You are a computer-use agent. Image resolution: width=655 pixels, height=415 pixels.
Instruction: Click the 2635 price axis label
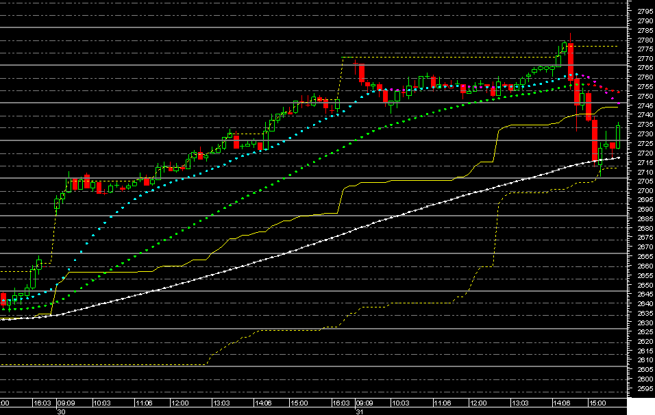coord(645,313)
